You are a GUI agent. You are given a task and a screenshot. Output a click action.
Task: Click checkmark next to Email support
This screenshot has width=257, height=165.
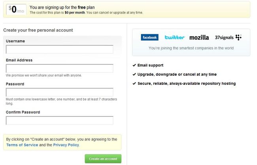pyautogui.click(x=134, y=65)
